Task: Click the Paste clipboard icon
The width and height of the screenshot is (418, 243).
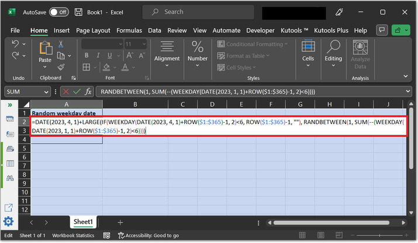Action: 46,48
